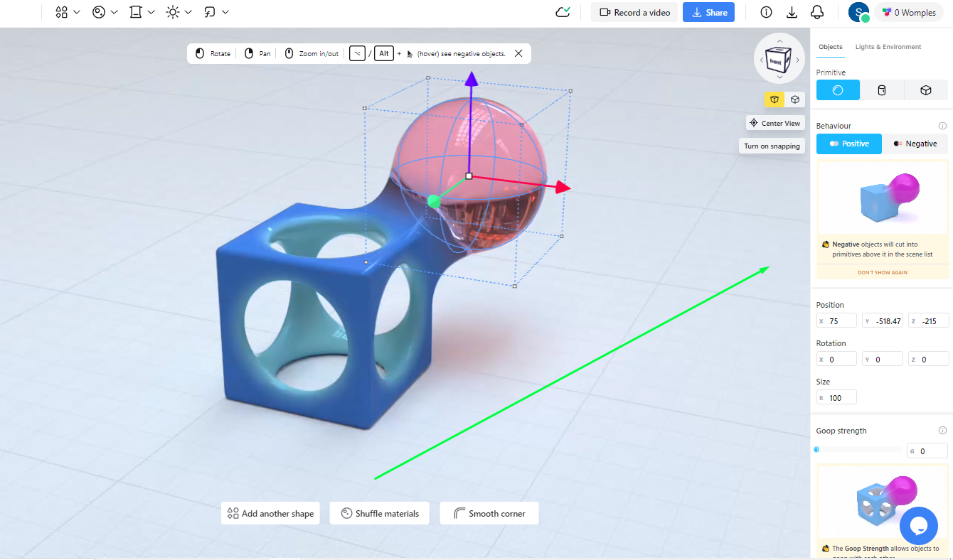Click the Size R field
953x560 pixels.
point(837,397)
